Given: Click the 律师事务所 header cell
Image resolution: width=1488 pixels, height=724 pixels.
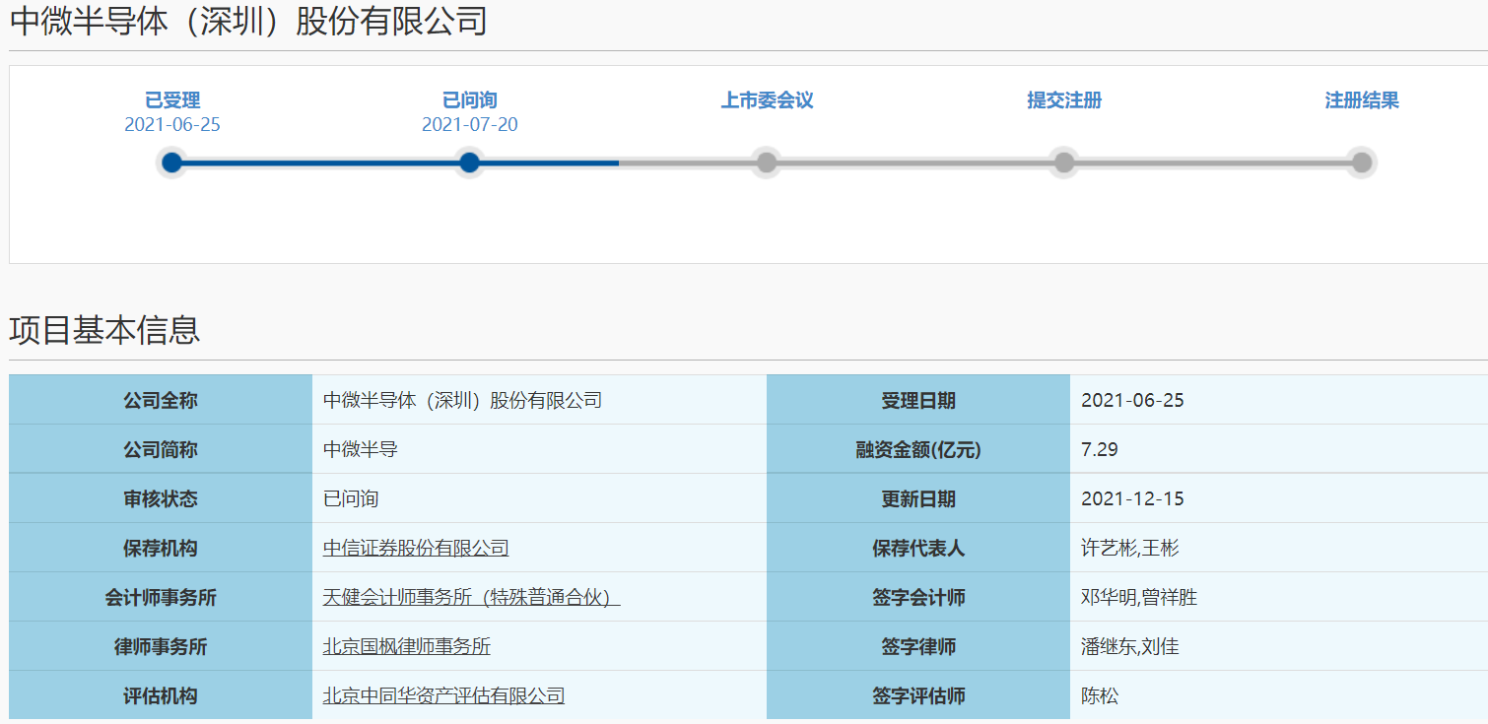Looking at the screenshot, I should pyautogui.click(x=161, y=646).
